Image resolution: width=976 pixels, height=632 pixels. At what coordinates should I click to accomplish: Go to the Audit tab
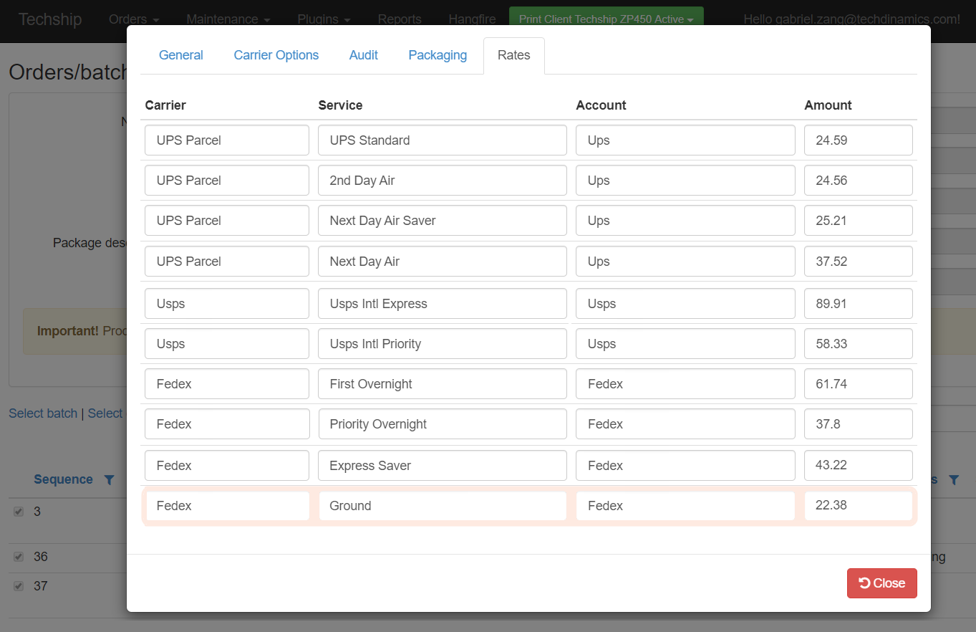click(x=364, y=55)
